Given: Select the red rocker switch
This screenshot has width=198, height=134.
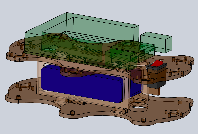Looking at the screenshot, I should (157, 63).
